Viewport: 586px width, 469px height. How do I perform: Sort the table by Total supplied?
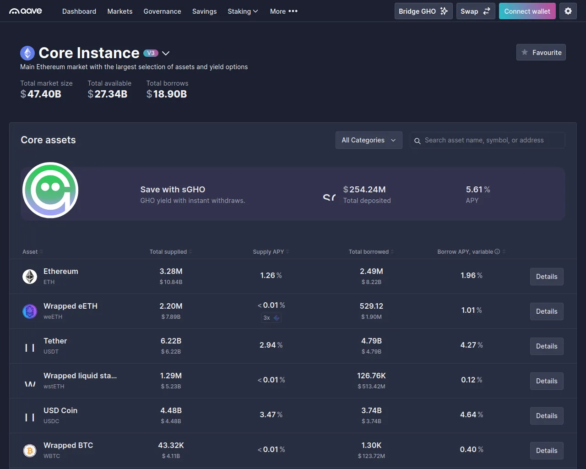click(168, 251)
